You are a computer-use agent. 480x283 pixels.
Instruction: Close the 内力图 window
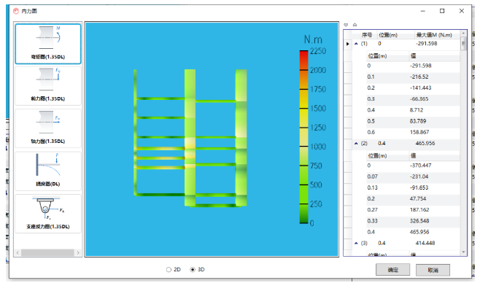(x=462, y=11)
